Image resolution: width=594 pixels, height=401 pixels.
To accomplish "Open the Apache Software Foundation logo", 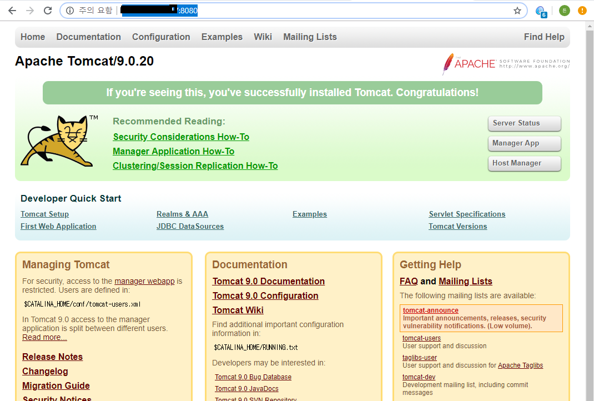I will (x=506, y=64).
